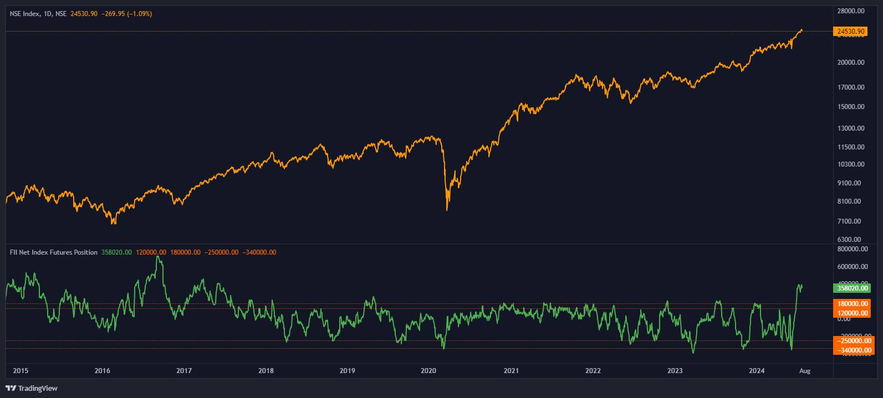The width and height of the screenshot is (883, 398).
Task: Click the orange 24530.90 price axis label
Action: pyautogui.click(x=850, y=32)
